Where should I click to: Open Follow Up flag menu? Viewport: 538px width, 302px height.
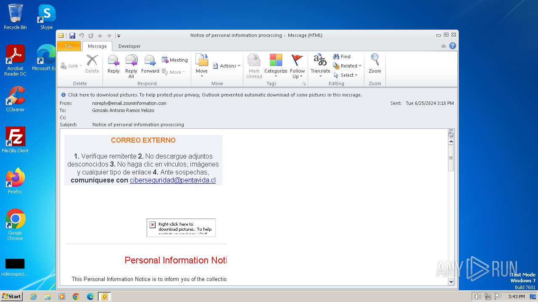(297, 66)
